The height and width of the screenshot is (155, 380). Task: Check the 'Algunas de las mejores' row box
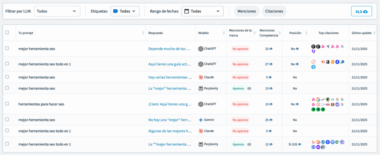[x=7, y=130]
